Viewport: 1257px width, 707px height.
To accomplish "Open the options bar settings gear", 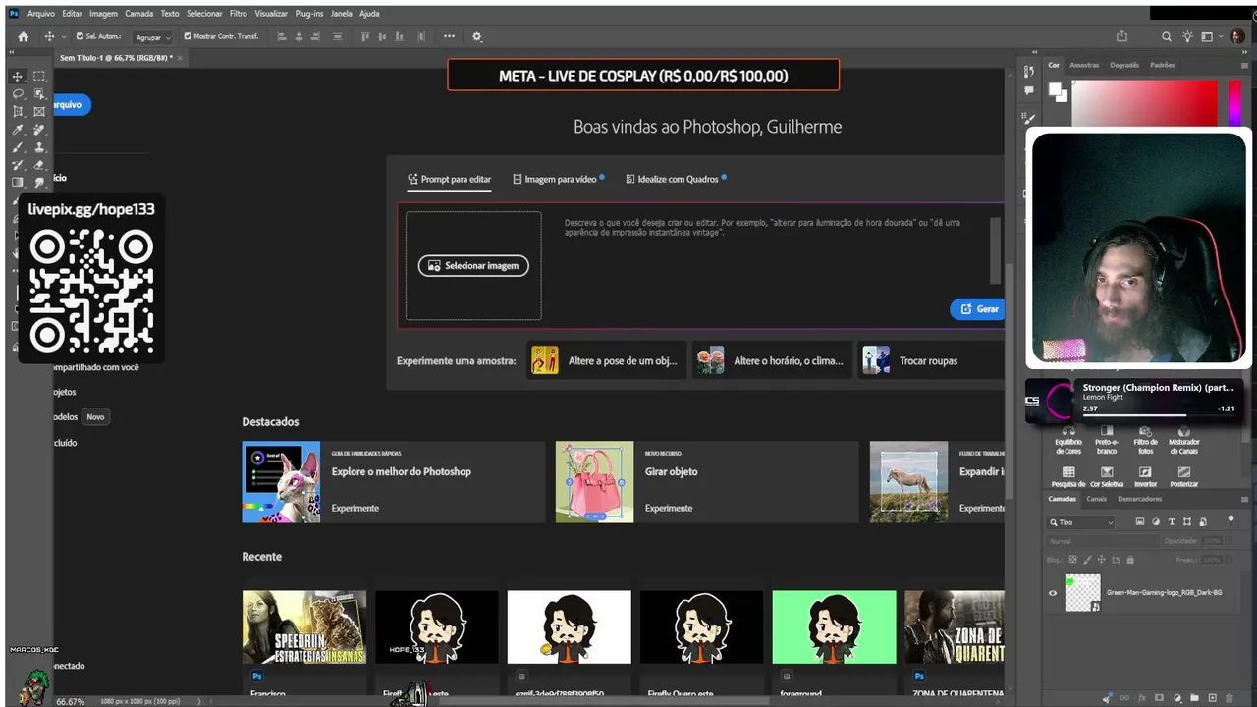I will [x=477, y=36].
